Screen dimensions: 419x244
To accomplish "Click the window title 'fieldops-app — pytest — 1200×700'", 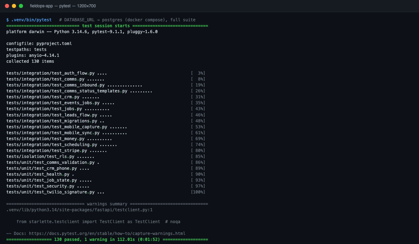I will (63, 6).
